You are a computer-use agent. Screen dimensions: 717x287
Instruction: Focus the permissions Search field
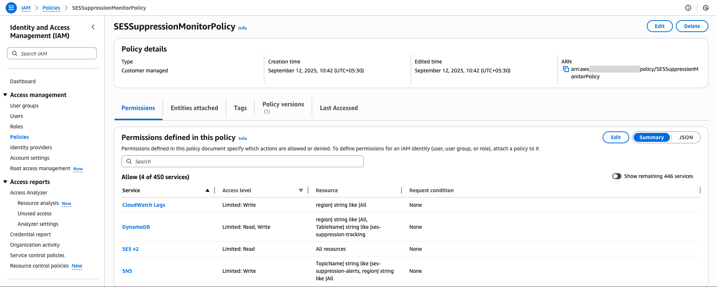(x=243, y=161)
